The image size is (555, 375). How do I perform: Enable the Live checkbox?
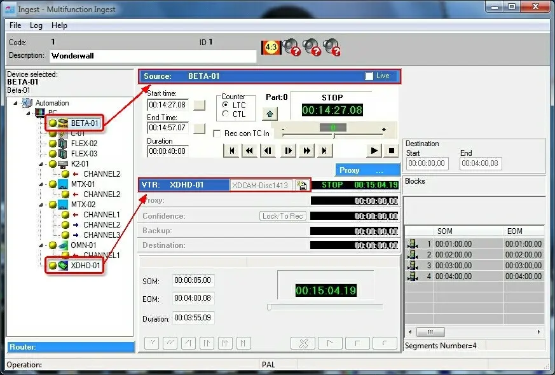(369, 76)
